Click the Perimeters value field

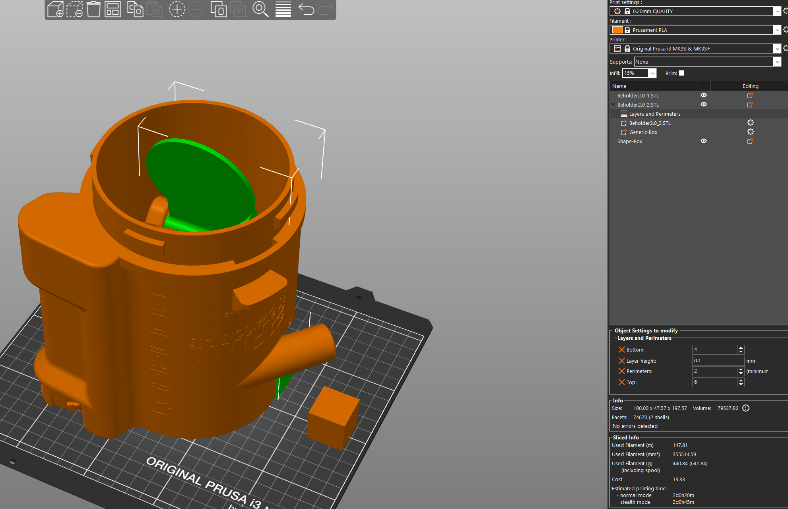(x=715, y=371)
